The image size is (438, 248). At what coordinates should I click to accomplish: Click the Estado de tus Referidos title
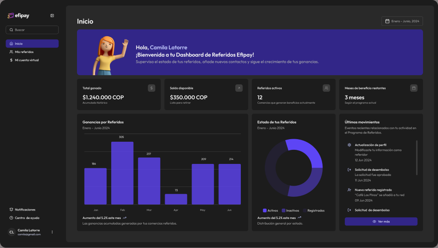(x=277, y=122)
